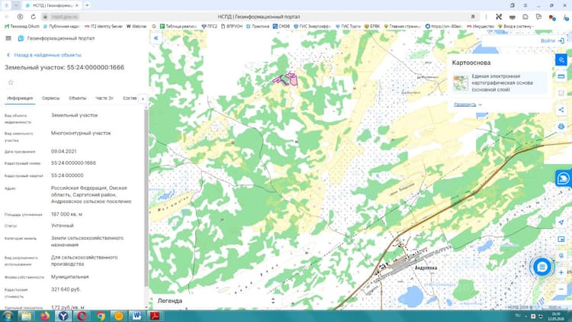Select the Единая электронная картографическая основа thumbnail
Screen dimensions: 572x322
[x=461, y=83]
